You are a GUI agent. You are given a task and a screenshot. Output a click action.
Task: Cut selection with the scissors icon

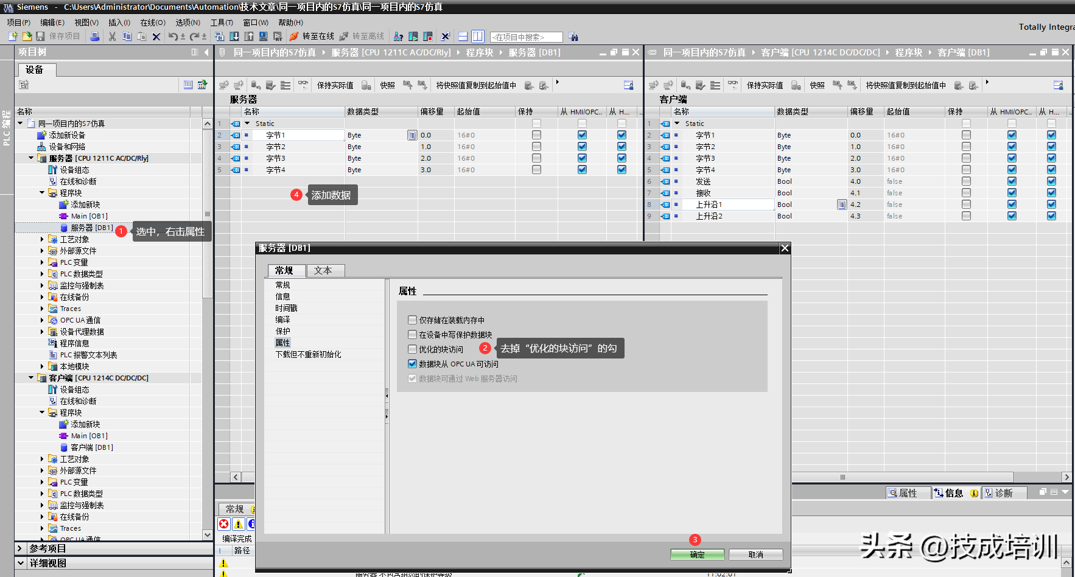112,37
